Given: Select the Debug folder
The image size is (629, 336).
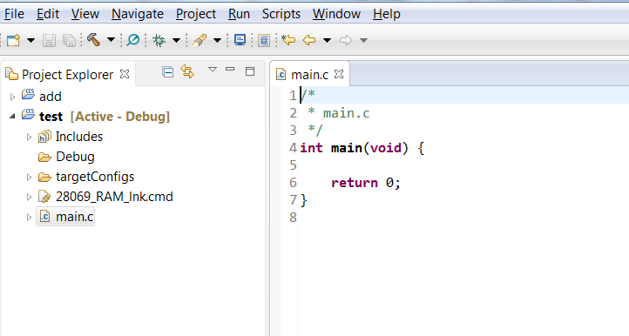Looking at the screenshot, I should click(x=75, y=157).
